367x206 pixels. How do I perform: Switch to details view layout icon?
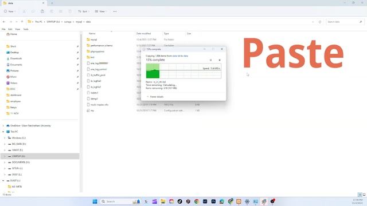360,195
